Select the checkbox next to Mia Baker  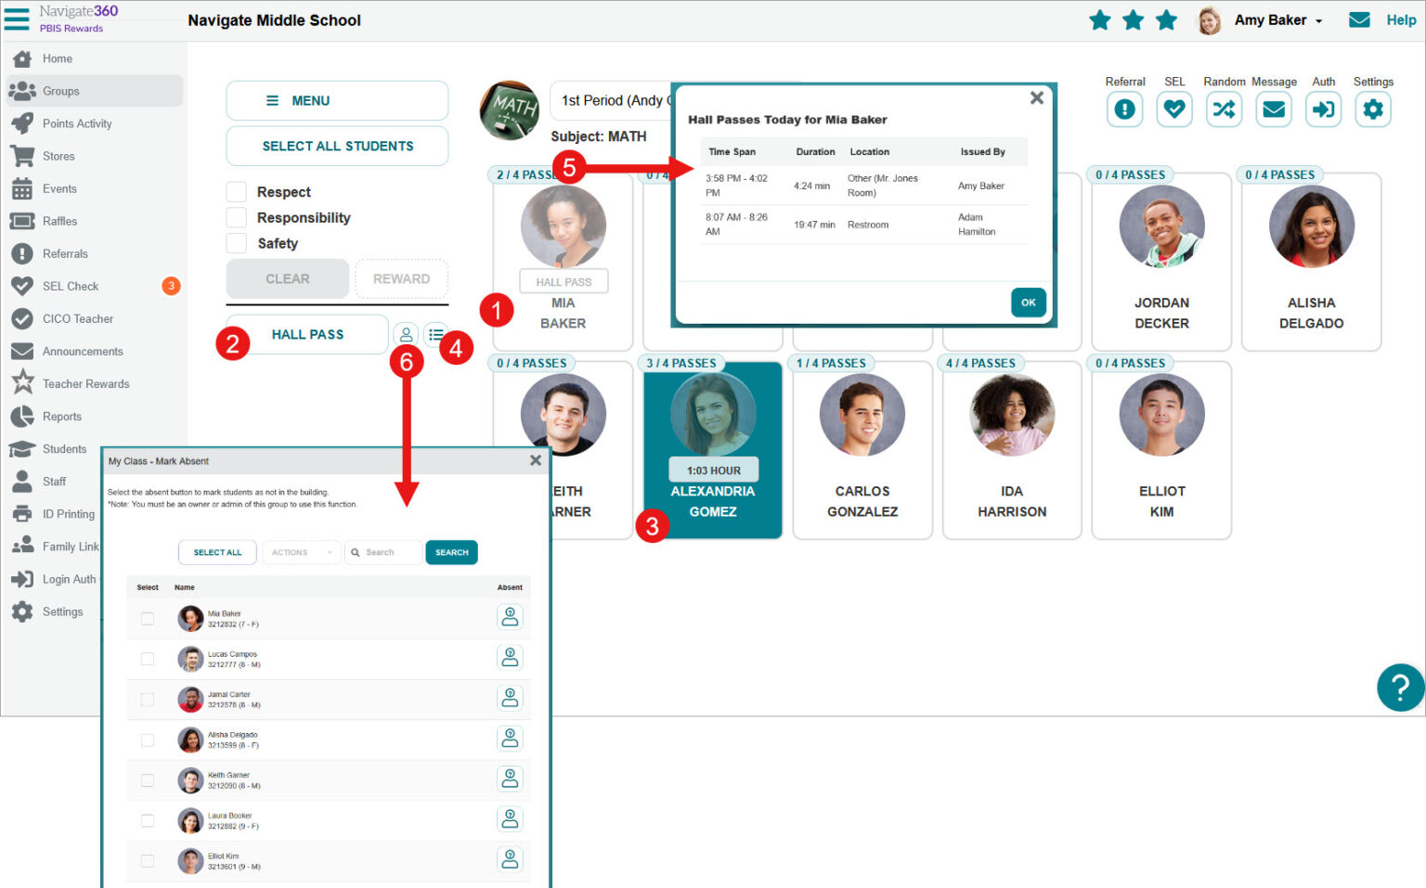point(147,617)
